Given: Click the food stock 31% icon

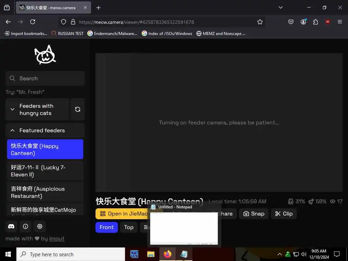Looking at the screenshot, I should (291, 202).
